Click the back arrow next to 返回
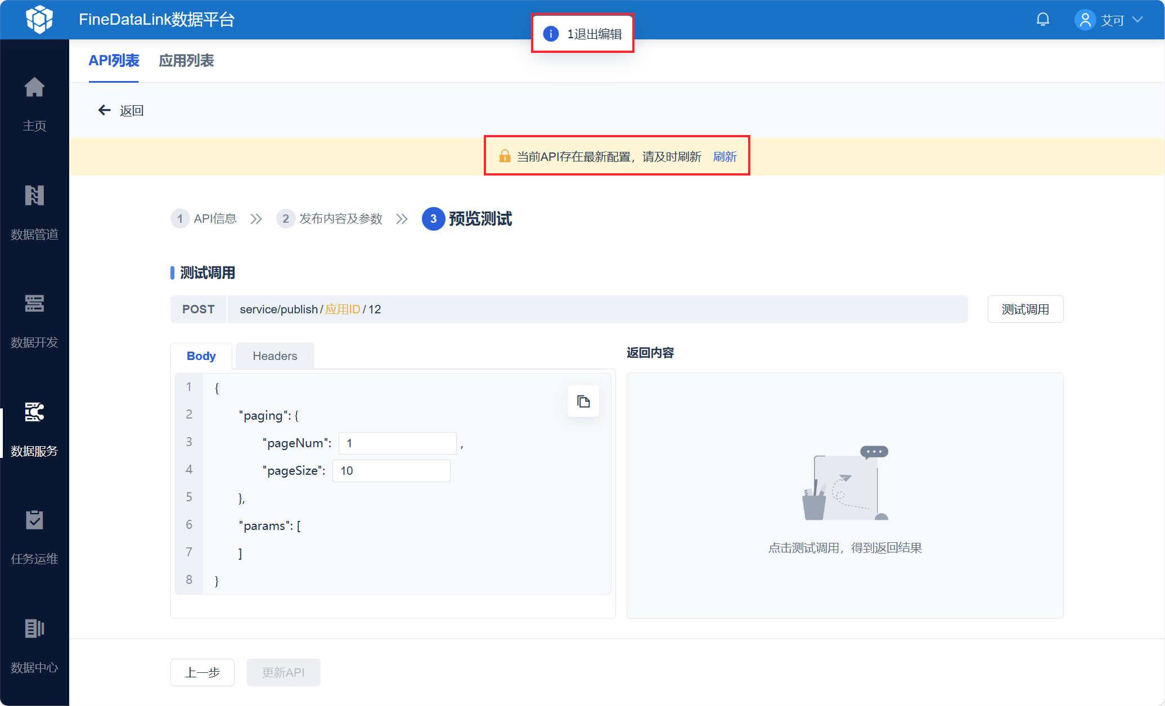 105,110
